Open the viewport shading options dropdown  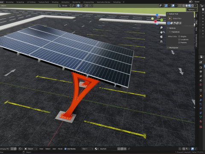tap(196, 6)
